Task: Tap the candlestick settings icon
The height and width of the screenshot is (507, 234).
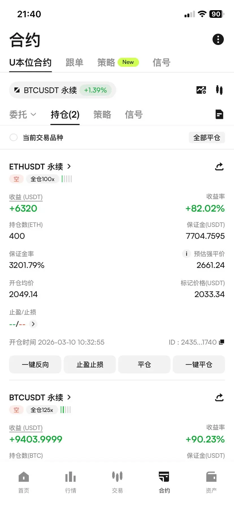Action: [x=219, y=90]
